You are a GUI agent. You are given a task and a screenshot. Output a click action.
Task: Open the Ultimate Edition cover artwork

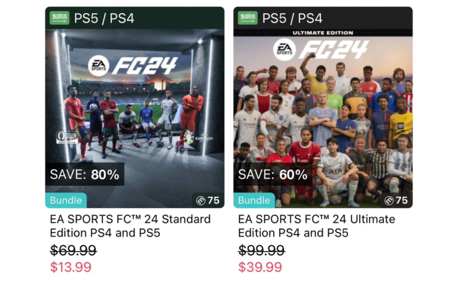click(x=323, y=118)
